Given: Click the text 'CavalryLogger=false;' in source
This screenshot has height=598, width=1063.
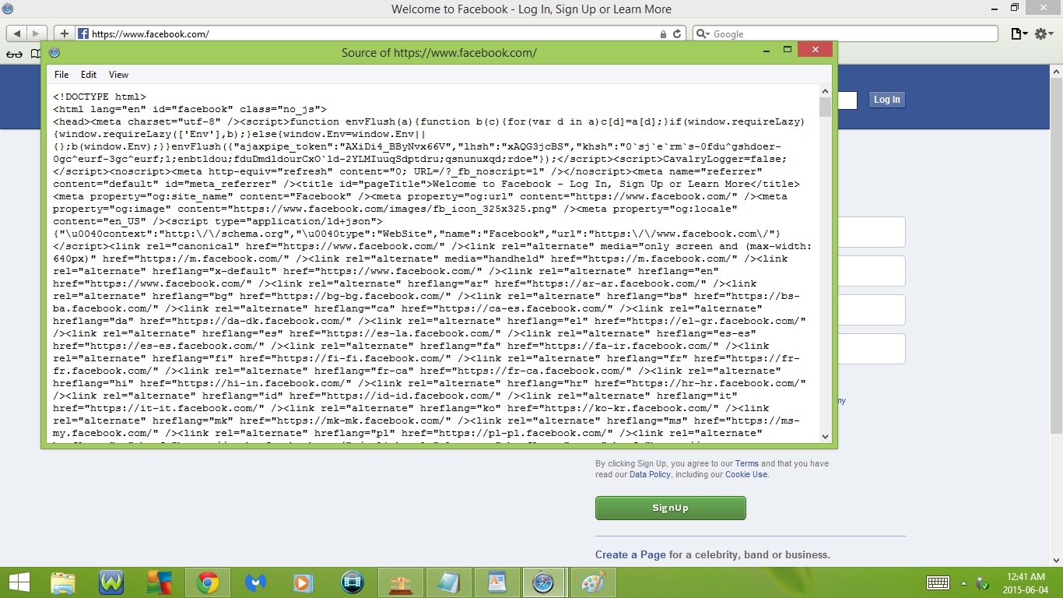Looking at the screenshot, I should coord(724,159).
